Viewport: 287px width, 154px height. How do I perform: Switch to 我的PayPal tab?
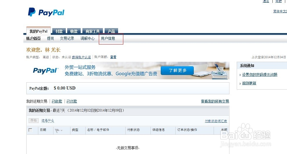coord(39,31)
